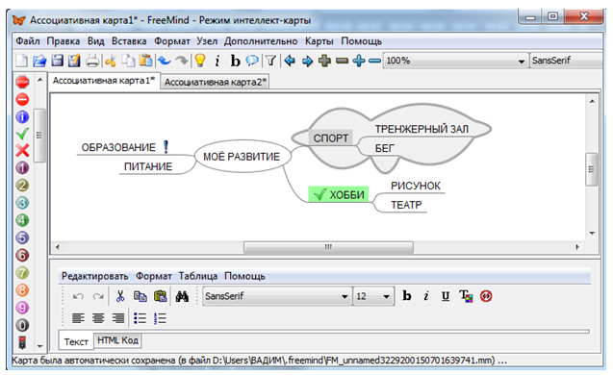Viewport: 613px width, 375px height.
Task: Click the Save As icon
Action: click(x=74, y=61)
